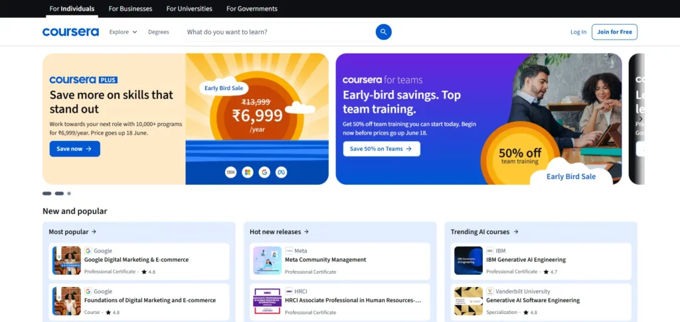Click the HRCI Associate Professional in Human Resources title
The width and height of the screenshot is (680, 322).
pos(353,300)
